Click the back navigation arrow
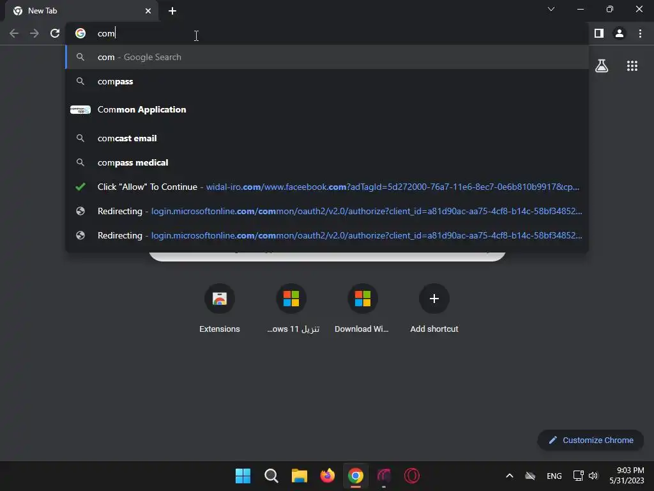Image resolution: width=654 pixels, height=491 pixels. [x=14, y=33]
